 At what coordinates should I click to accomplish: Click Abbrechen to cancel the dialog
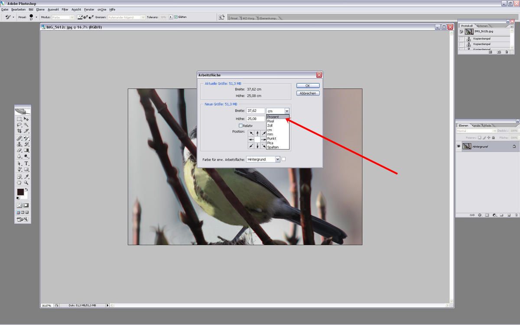click(308, 93)
